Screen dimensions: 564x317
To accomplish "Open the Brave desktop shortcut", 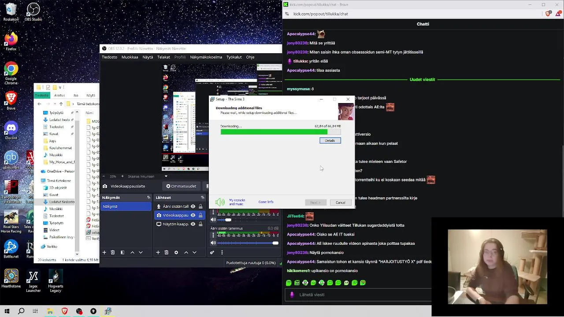I will coord(11,100).
